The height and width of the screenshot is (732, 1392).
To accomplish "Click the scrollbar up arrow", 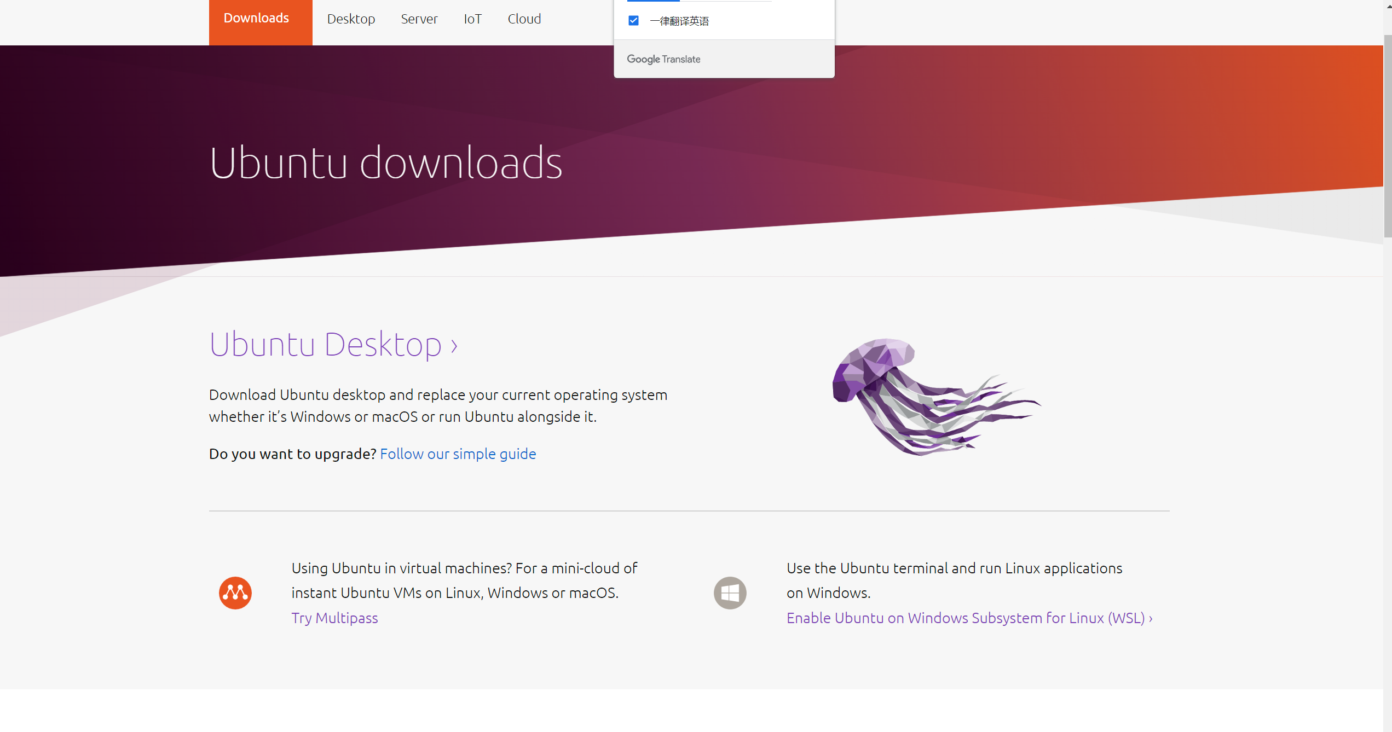I will pyautogui.click(x=1388, y=5).
